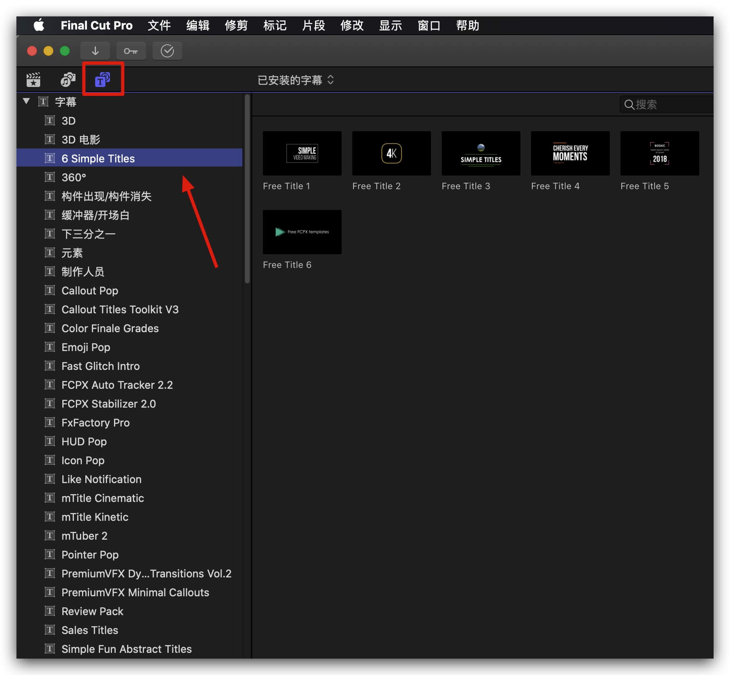
Task: Click the T icon beside Callout Pop
Action: click(x=50, y=290)
